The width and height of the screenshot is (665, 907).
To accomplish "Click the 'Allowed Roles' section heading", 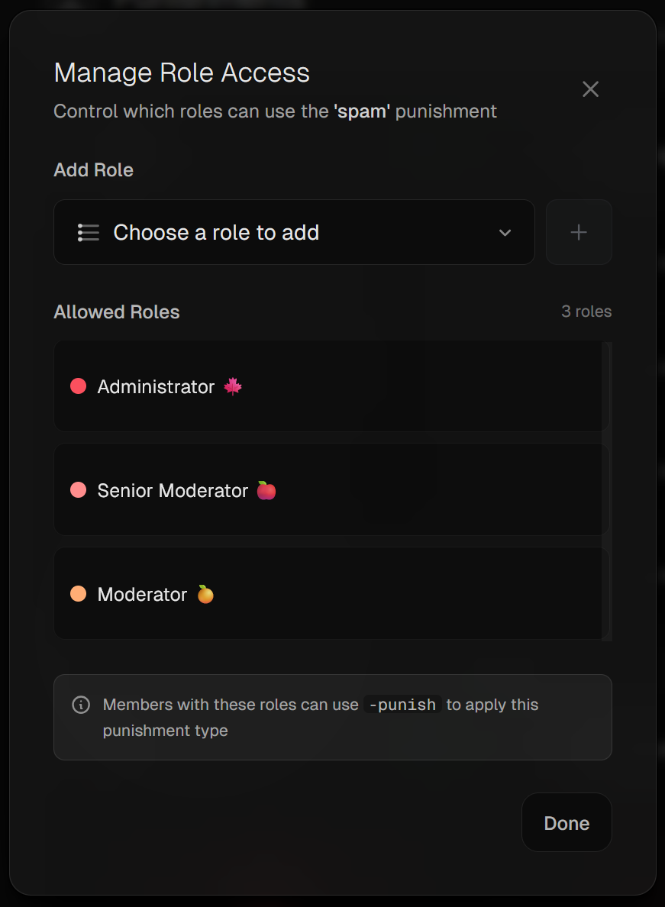I will pyautogui.click(x=117, y=312).
